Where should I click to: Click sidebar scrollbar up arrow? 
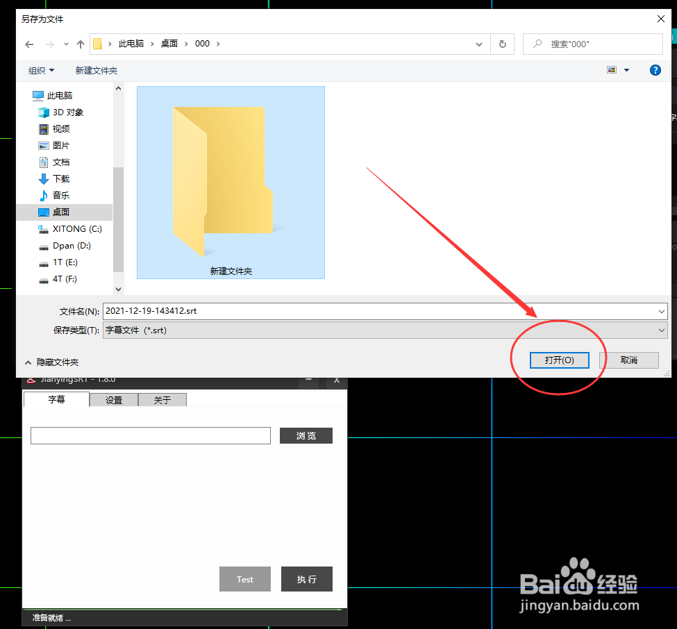118,88
